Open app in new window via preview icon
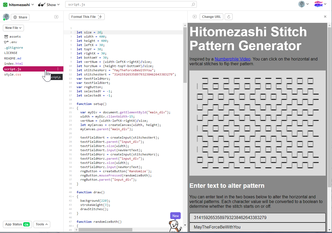This screenshot has height=233, width=332. coord(194,17)
